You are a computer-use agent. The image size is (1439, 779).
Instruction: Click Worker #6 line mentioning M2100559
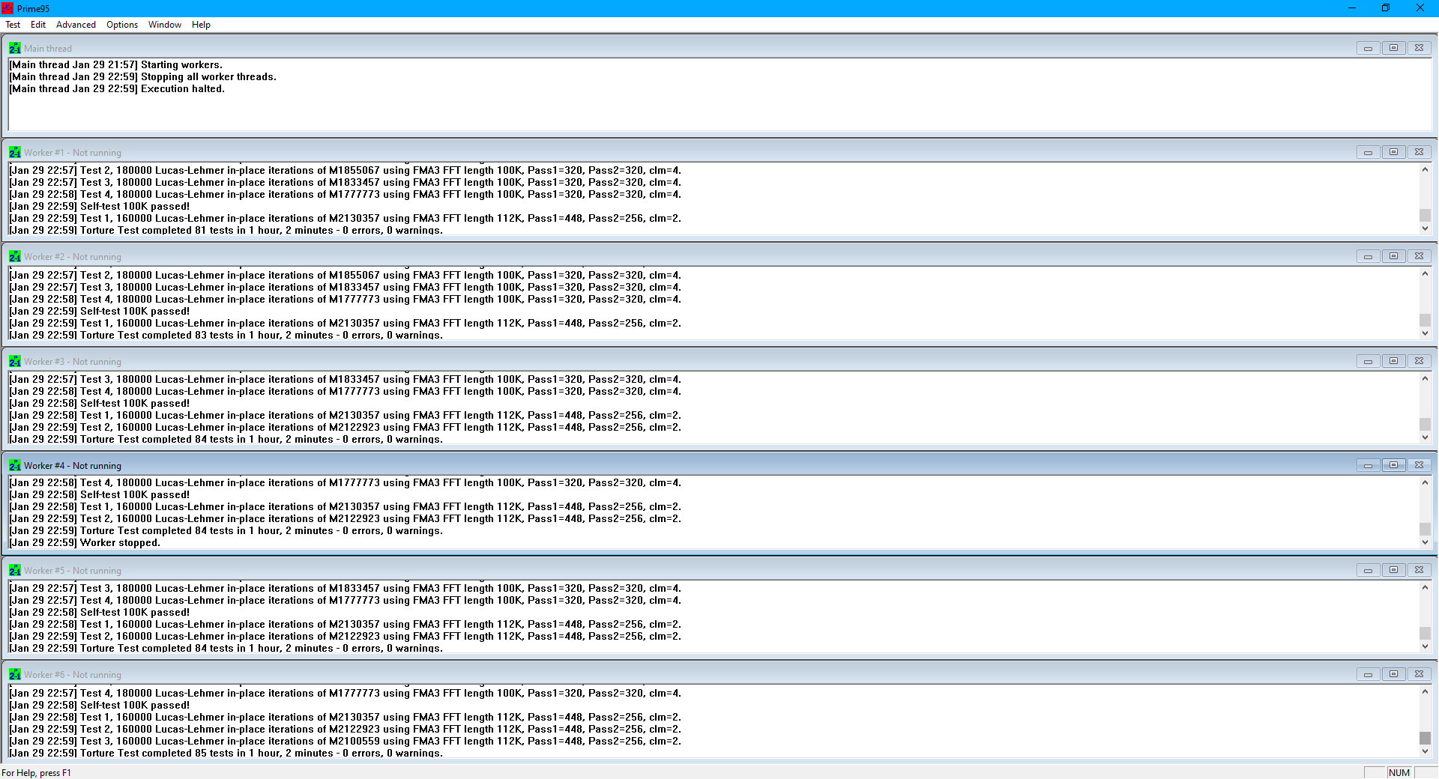346,741
